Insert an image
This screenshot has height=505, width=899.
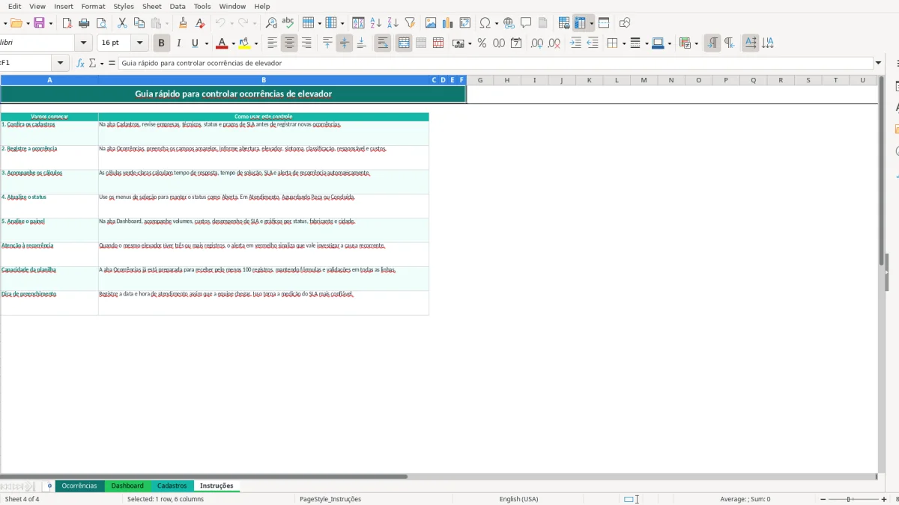(431, 23)
